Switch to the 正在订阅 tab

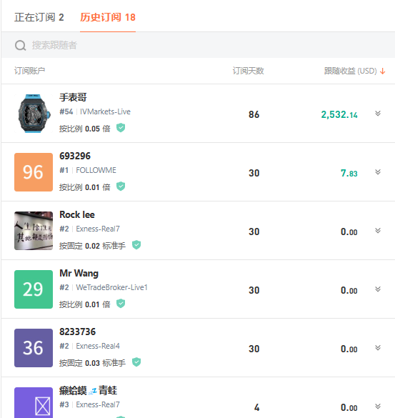click(x=39, y=17)
